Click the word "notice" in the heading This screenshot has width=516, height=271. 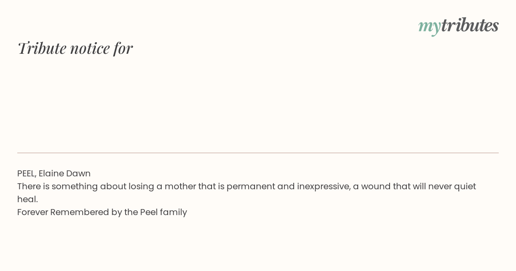90,48
